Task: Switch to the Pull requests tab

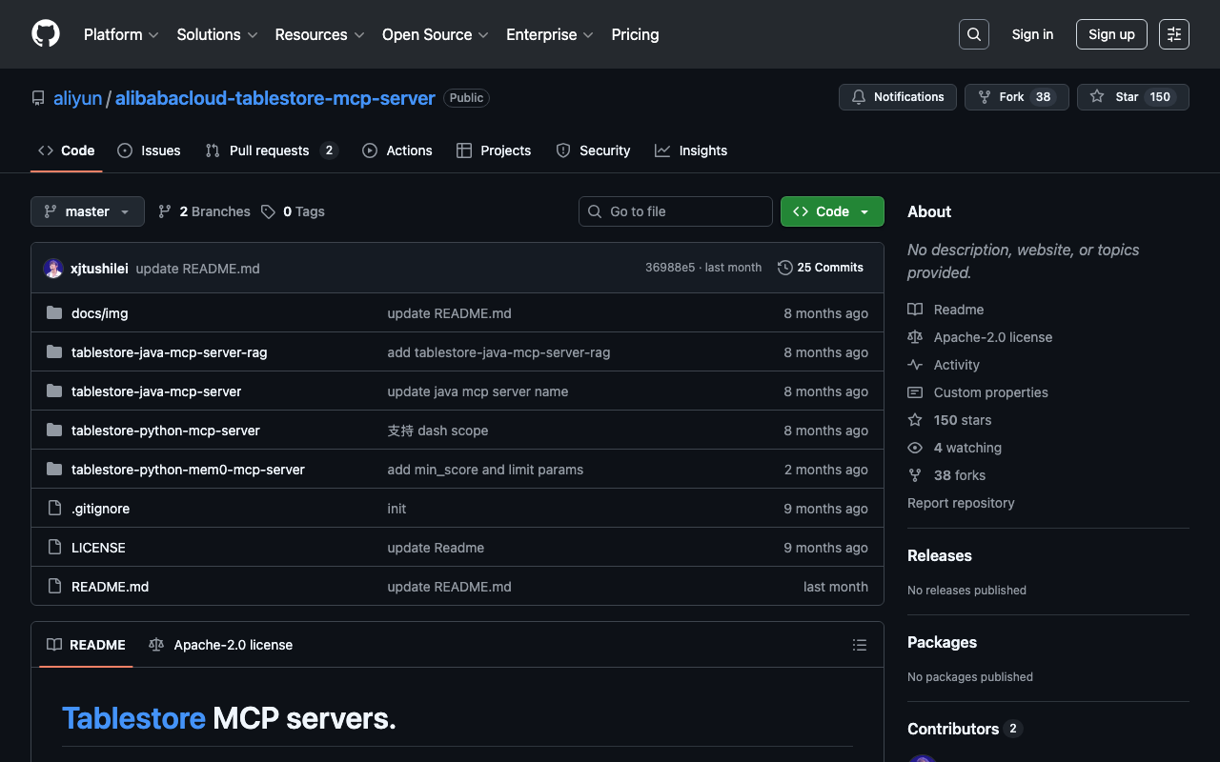Action: pos(270,150)
